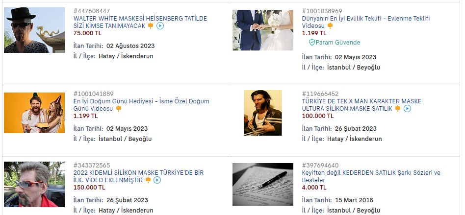Click orange badge icon on Doğum Günü Videosu listing
Screen dimensions: 465x215
[x=119, y=109]
